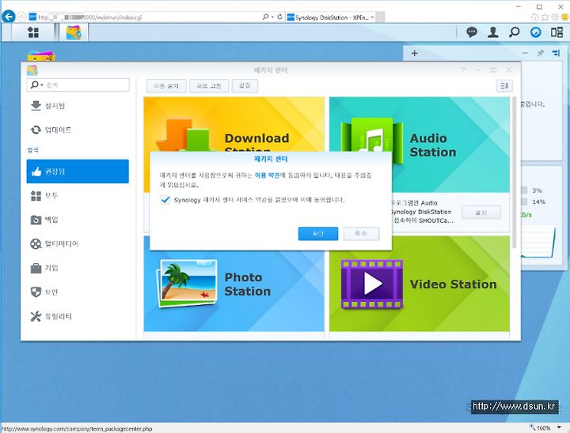
Task: Switch to the Synology DiskStation browser tab
Action: pyautogui.click(x=331, y=17)
